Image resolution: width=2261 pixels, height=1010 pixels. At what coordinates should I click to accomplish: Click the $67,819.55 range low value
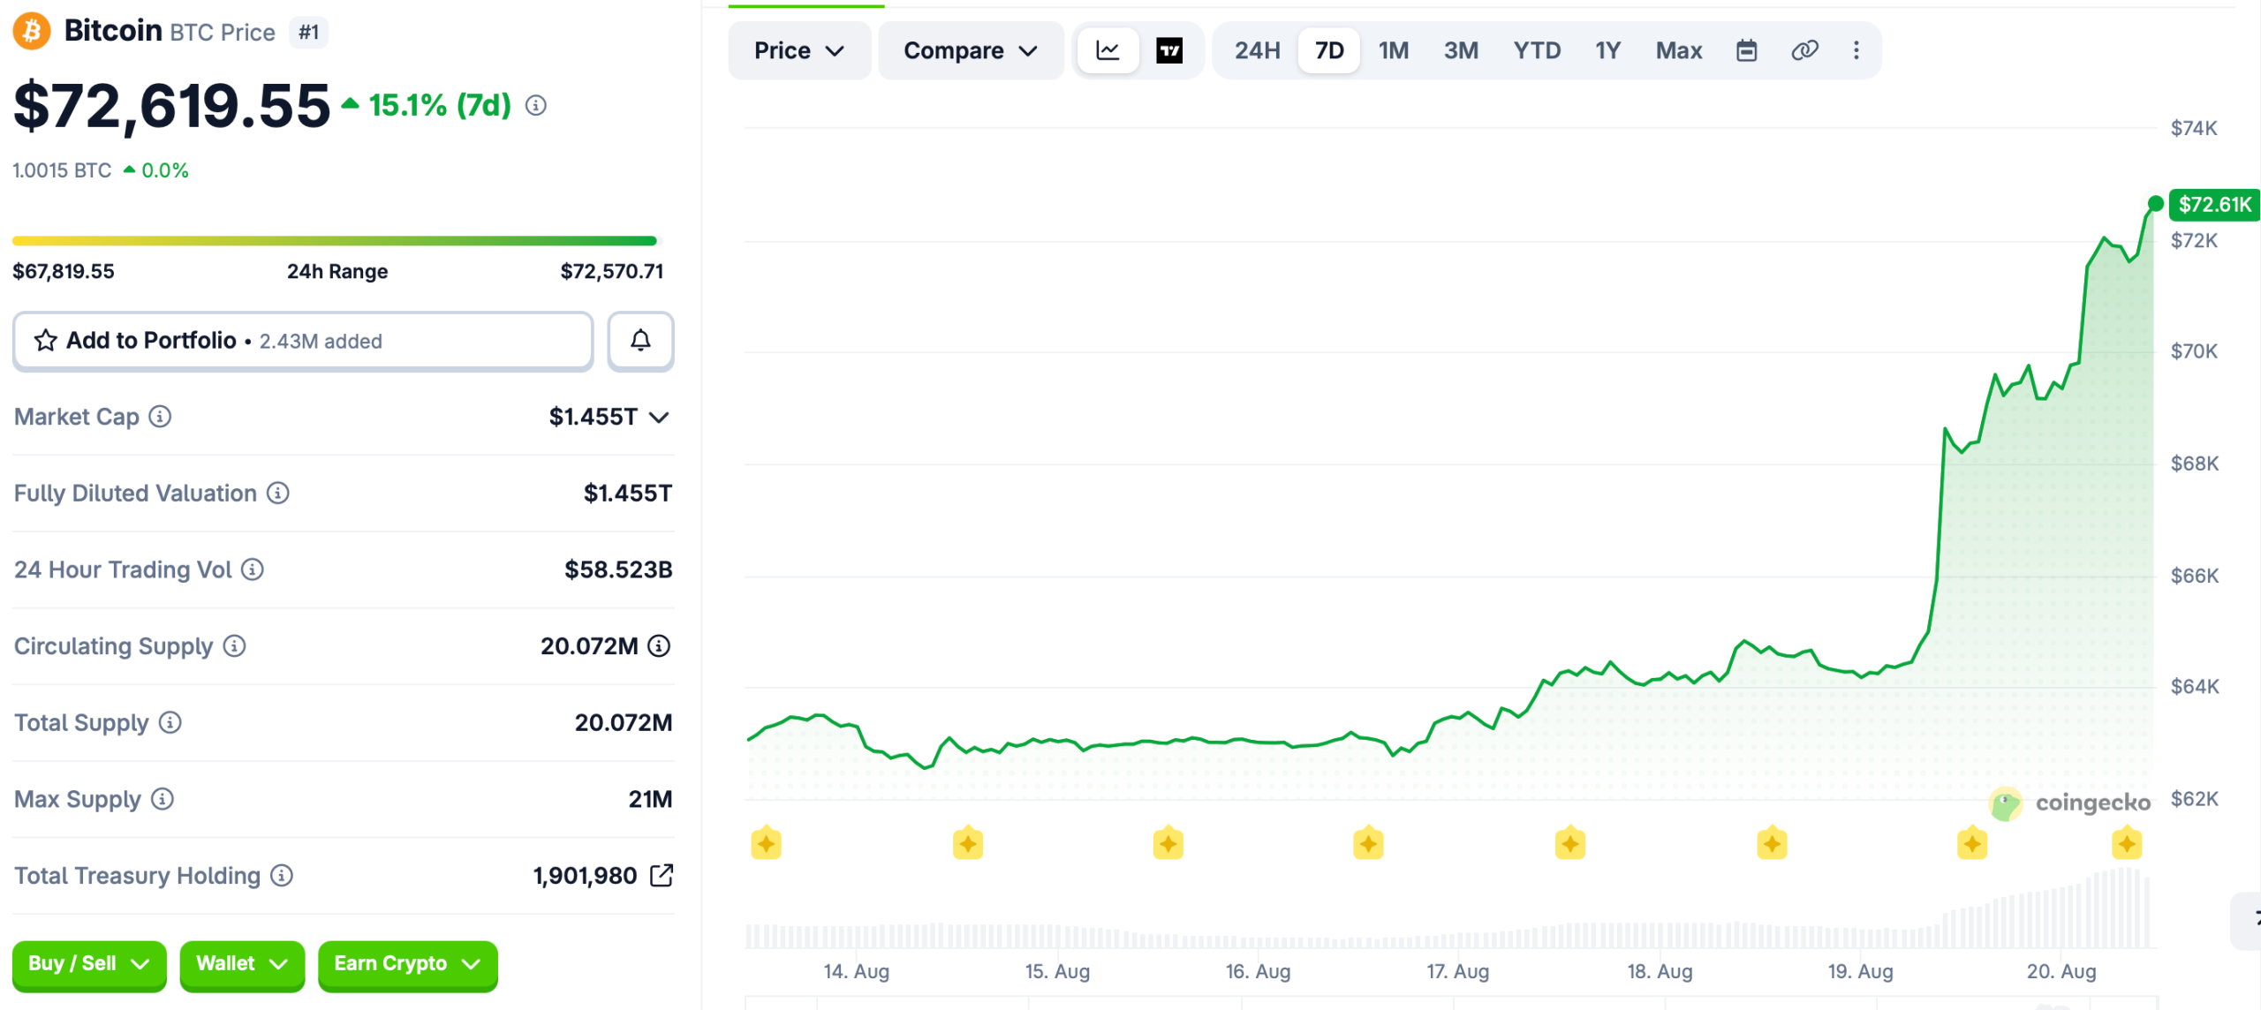(64, 272)
